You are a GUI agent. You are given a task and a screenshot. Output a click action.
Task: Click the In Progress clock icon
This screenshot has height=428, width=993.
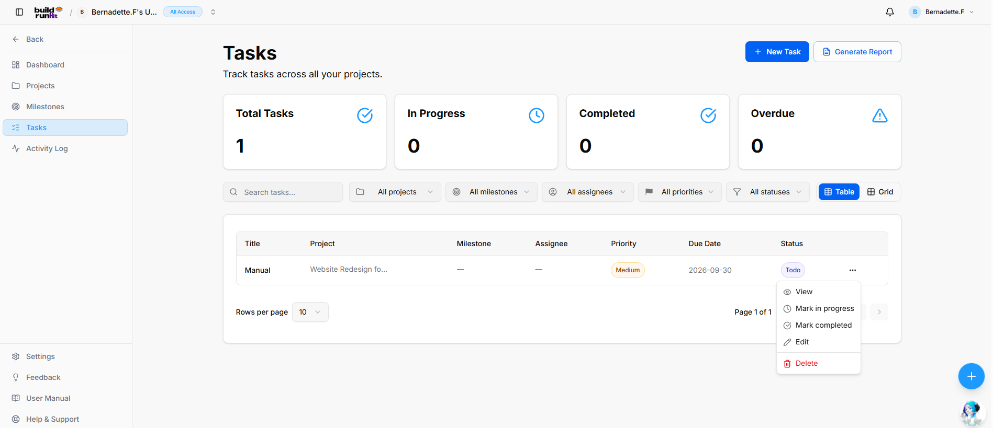537,115
